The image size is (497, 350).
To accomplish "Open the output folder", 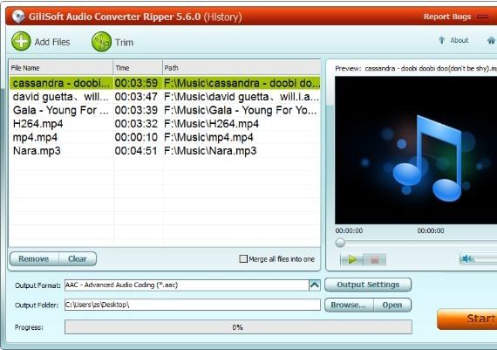I will point(392,305).
